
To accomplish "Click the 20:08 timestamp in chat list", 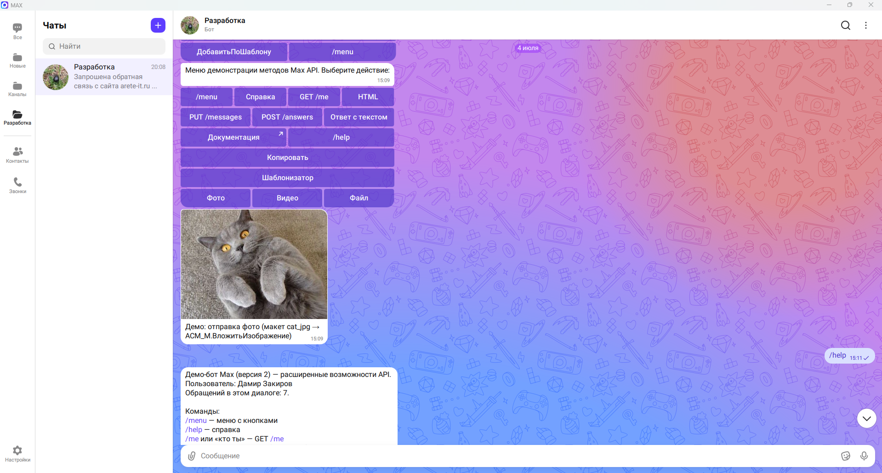I will 158,67.
